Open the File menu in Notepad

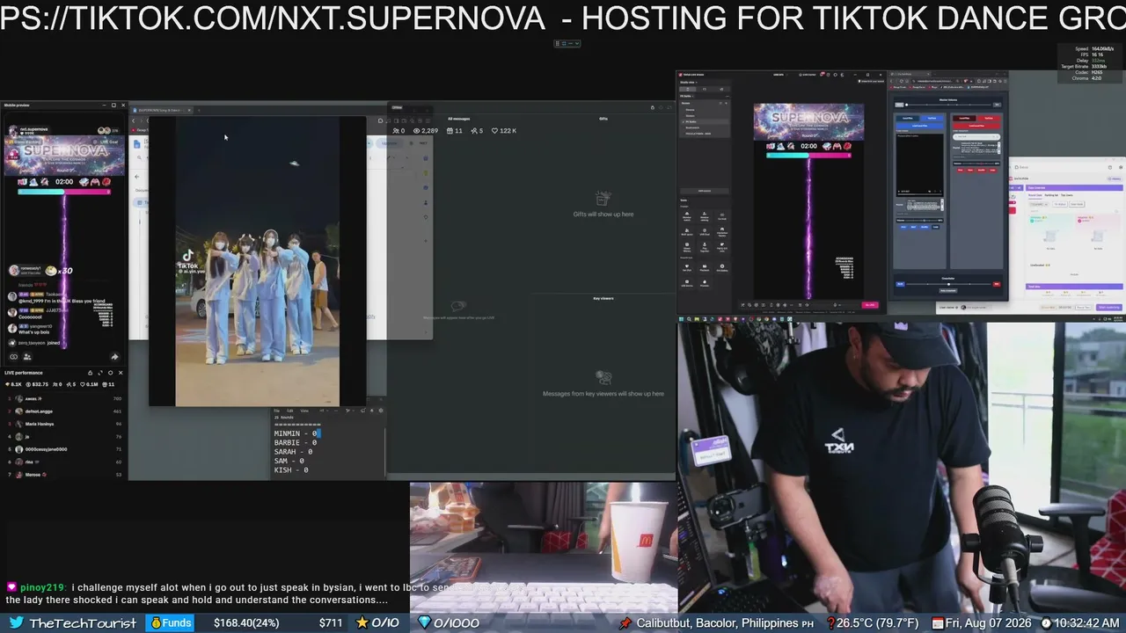pos(276,411)
